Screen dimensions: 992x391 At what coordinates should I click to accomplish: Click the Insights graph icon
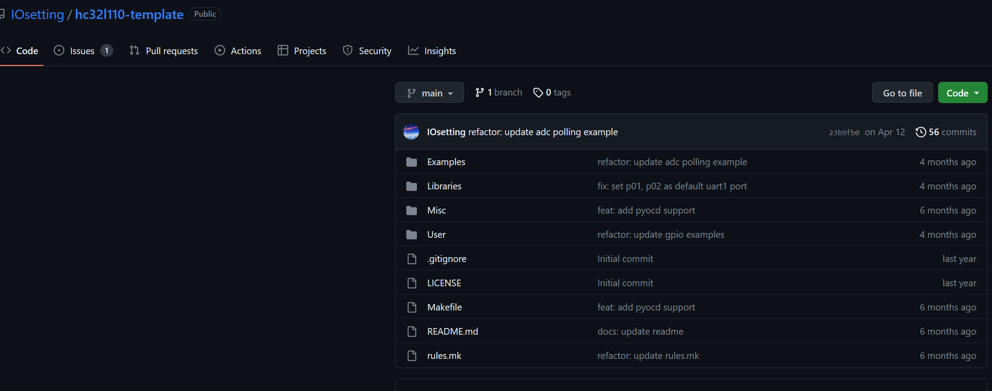coord(413,51)
